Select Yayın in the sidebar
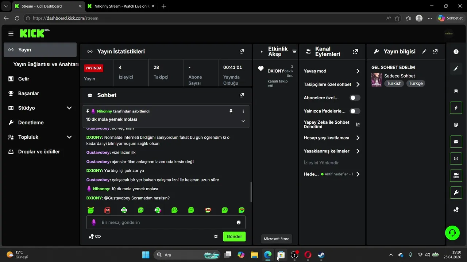The height and width of the screenshot is (262, 467). [40, 50]
